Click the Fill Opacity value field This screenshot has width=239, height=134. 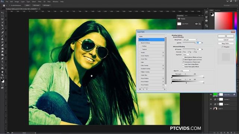[199, 50]
